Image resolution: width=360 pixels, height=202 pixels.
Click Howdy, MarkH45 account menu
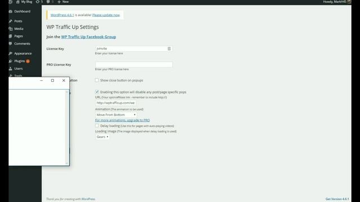tap(335, 2)
